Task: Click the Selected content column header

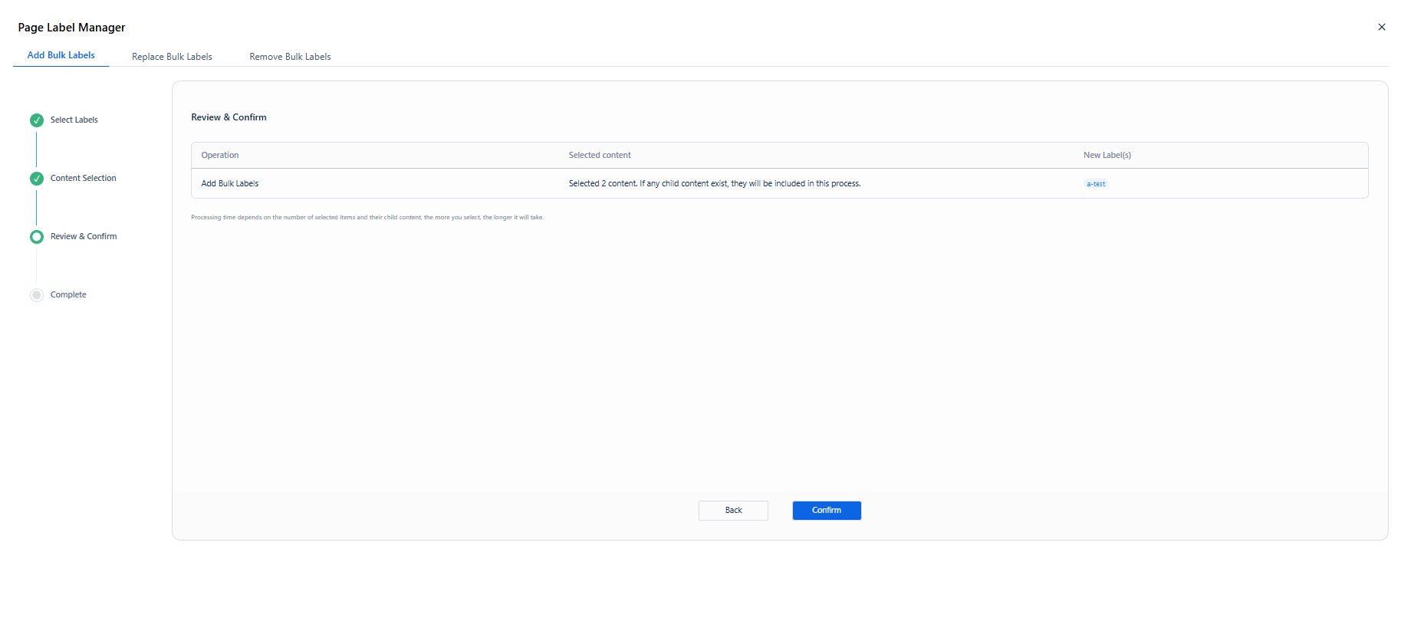Action: [x=600, y=156]
